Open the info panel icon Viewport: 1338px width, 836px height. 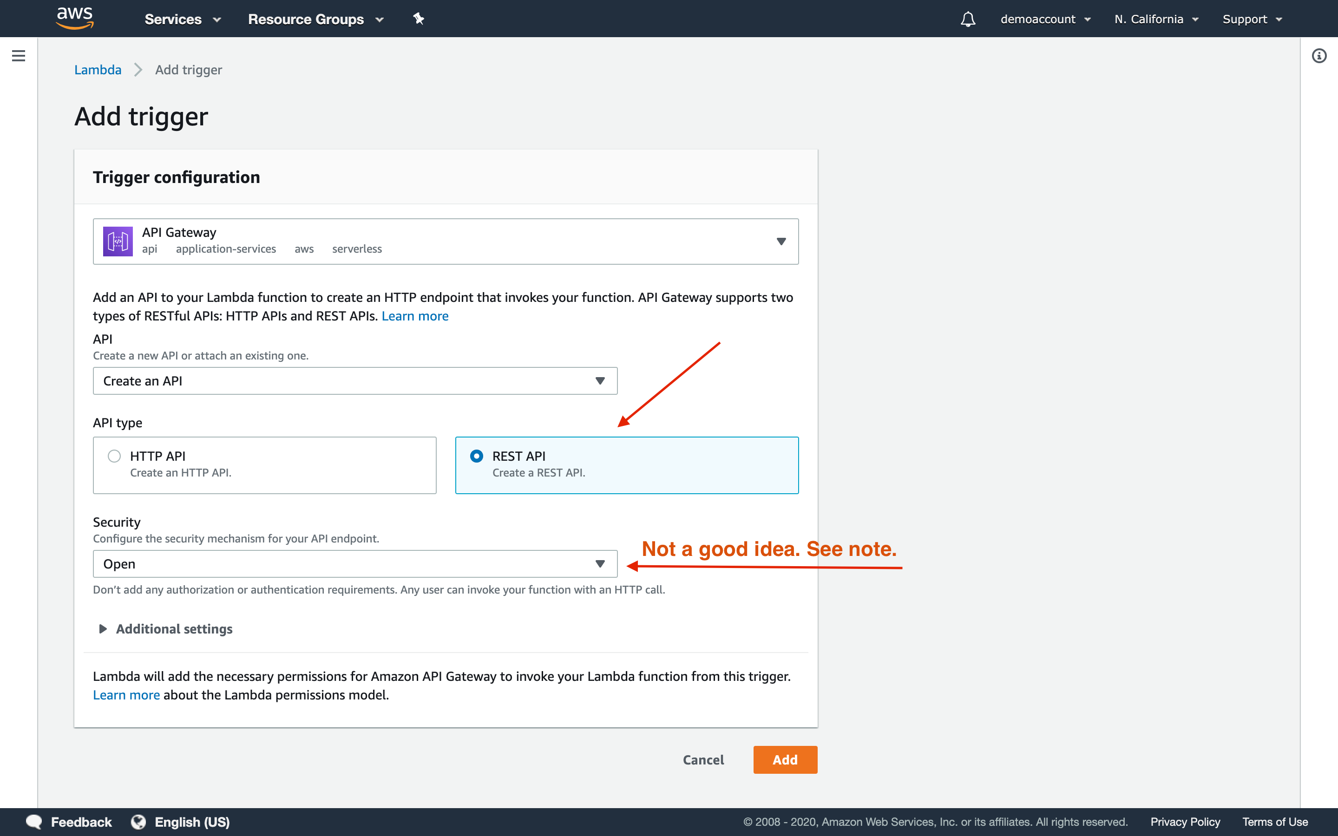point(1319,56)
